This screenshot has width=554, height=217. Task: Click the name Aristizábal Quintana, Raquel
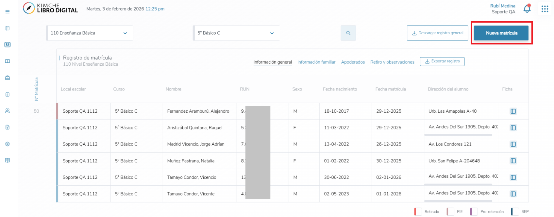click(x=195, y=128)
